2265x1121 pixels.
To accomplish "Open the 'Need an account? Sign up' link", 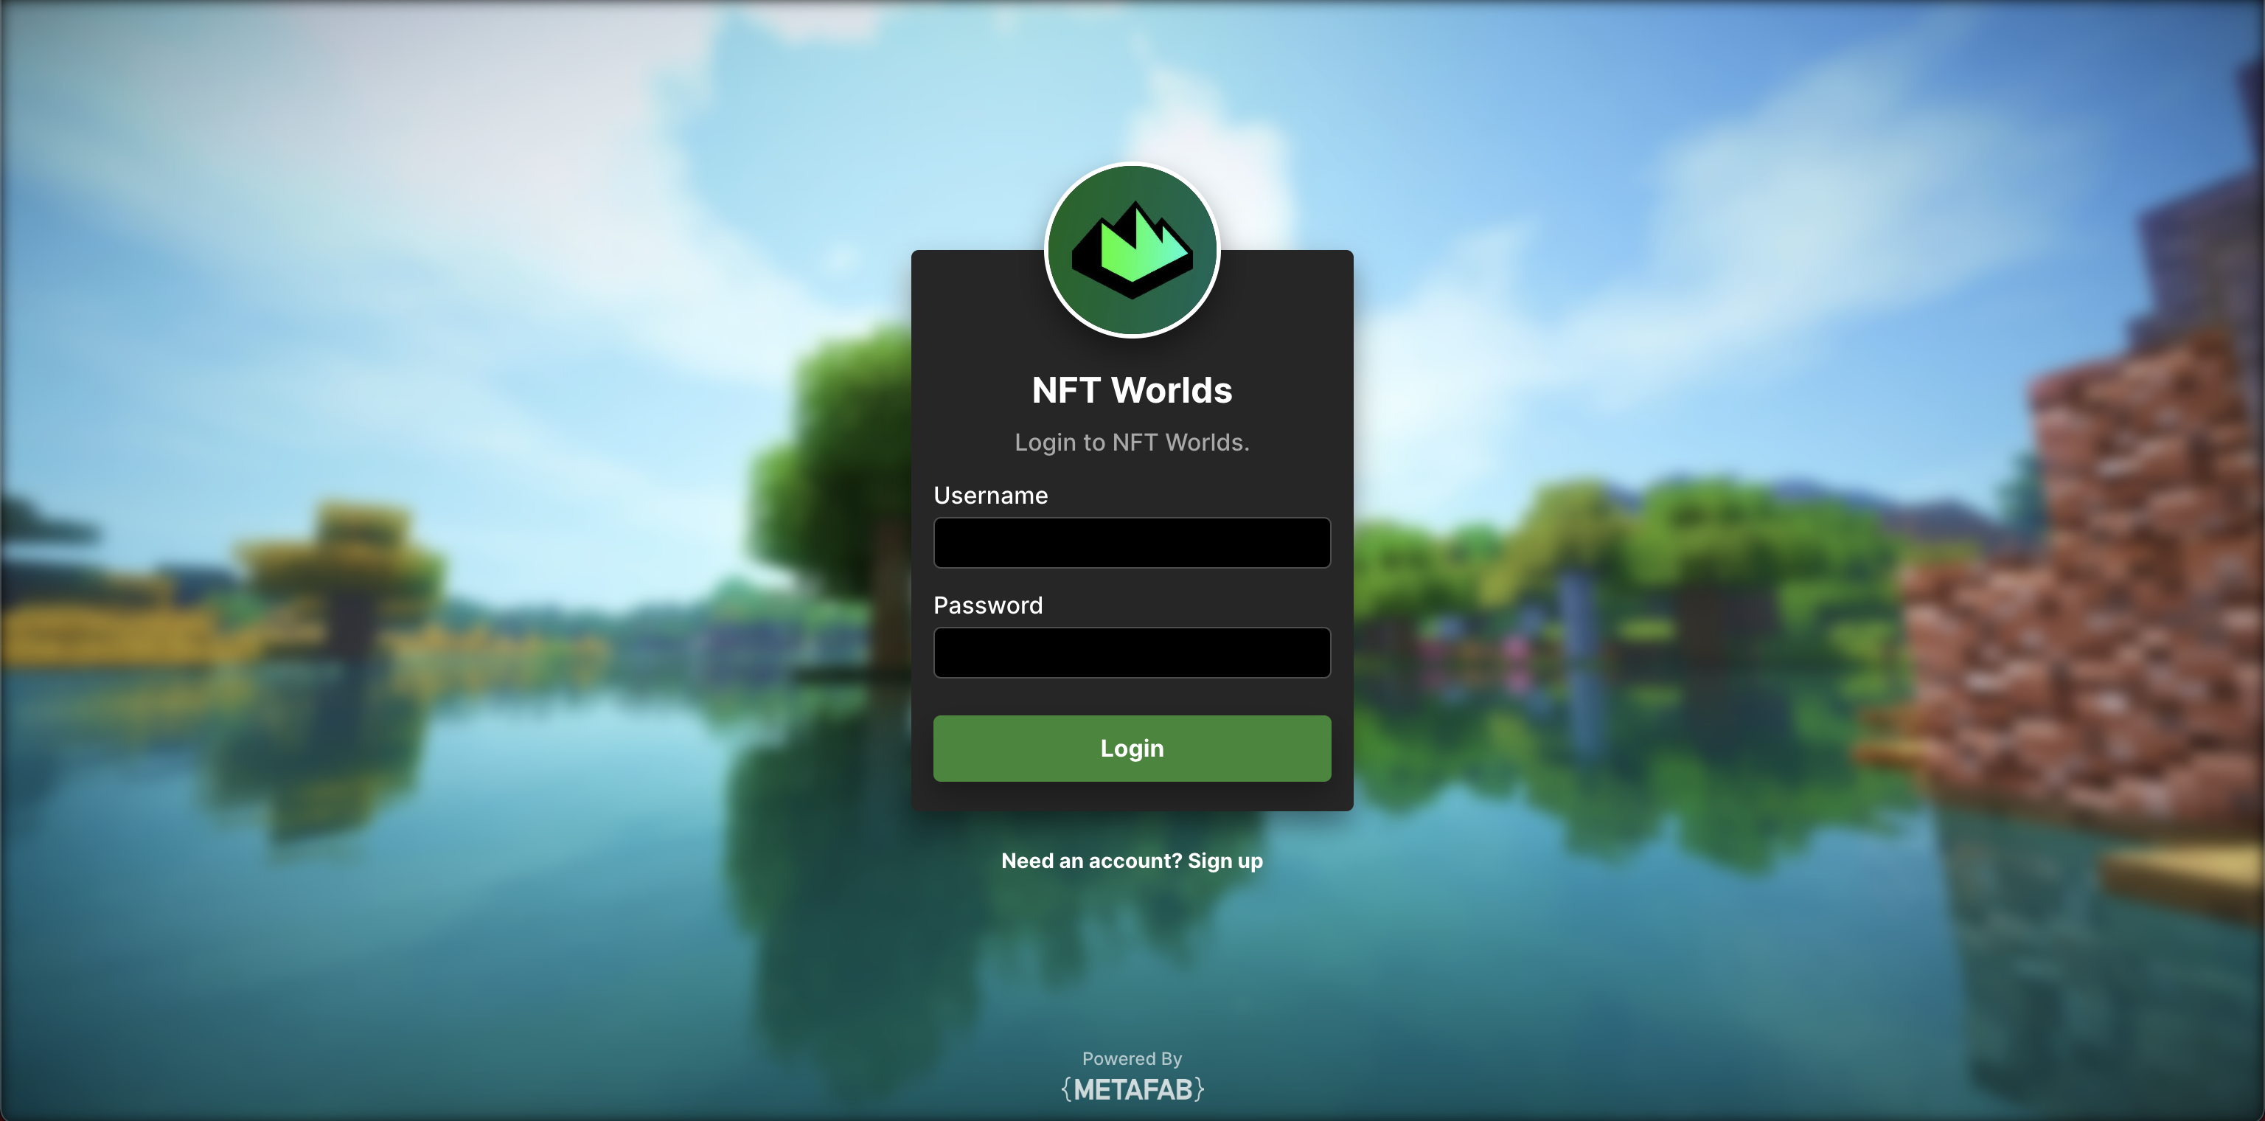I will tap(1132, 861).
